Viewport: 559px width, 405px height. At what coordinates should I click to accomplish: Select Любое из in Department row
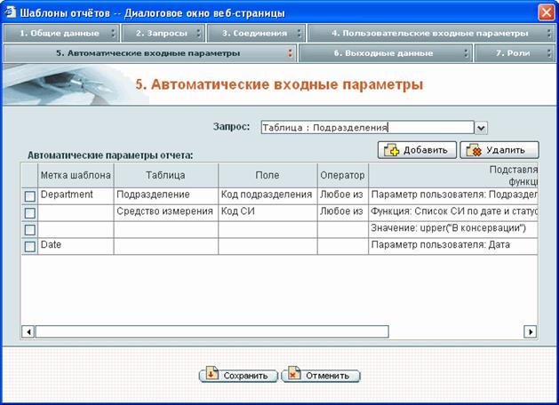[343, 196]
